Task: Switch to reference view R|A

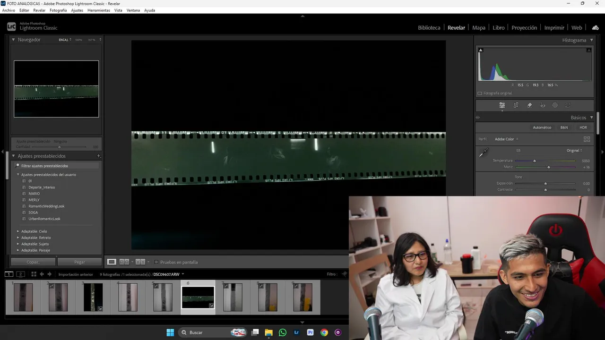Action: 124,262
